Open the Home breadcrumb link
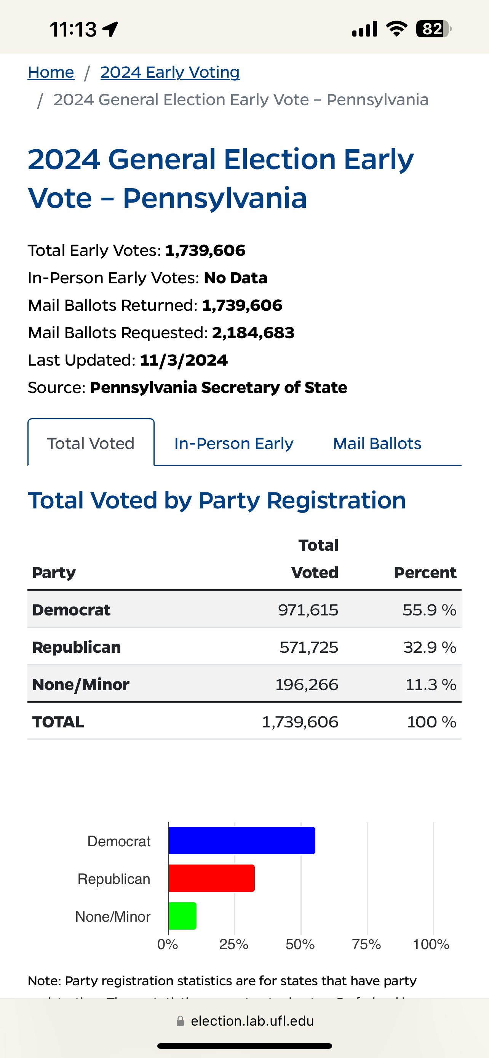The width and height of the screenshot is (489, 1058). point(51,72)
